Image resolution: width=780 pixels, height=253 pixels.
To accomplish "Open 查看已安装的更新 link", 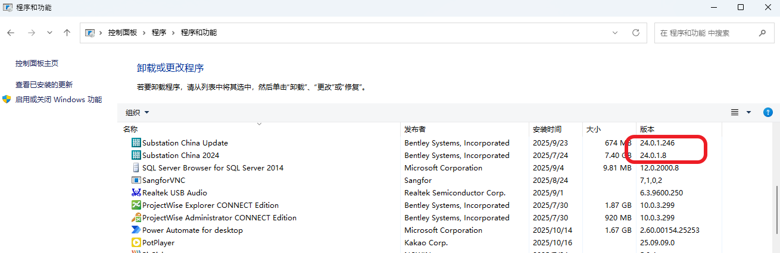I will [44, 85].
